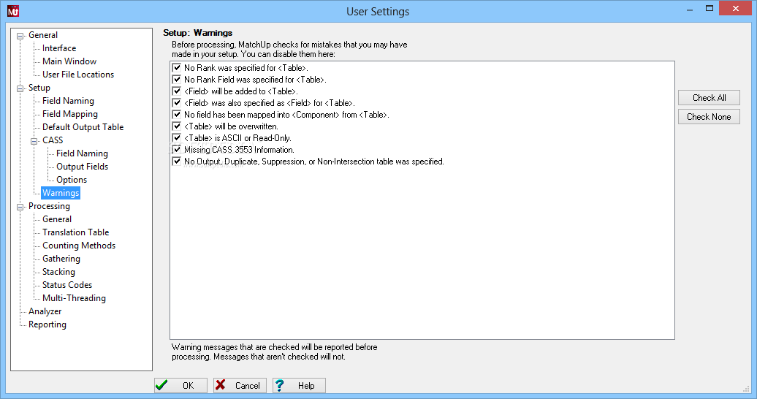The width and height of the screenshot is (757, 399).
Task: Uncheck 'No field has been mapped into <Component>'
Action: pyautogui.click(x=177, y=115)
